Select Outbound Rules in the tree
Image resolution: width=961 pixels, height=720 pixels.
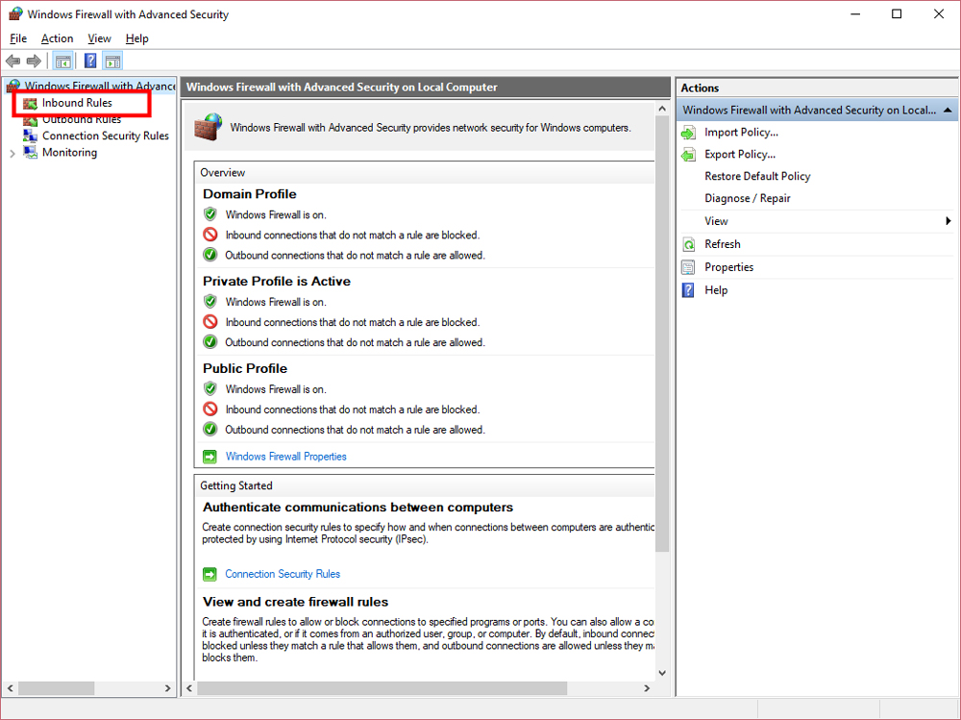[82, 119]
